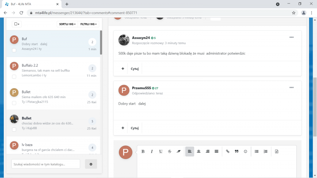317x178 pixels.
Task: Tick the checkbox for the Buf conversation
Action: click(14, 50)
